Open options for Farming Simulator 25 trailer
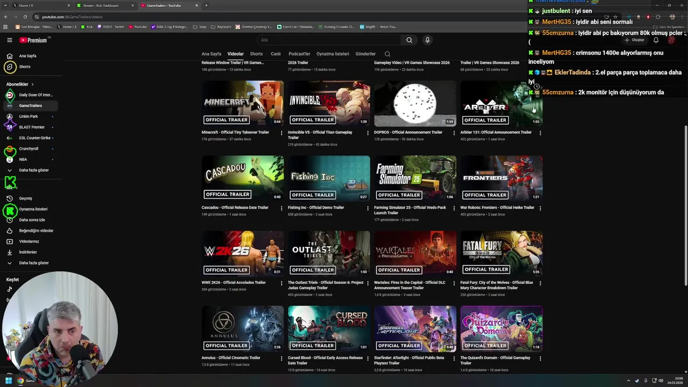This screenshot has height=387, width=688. 454,208
